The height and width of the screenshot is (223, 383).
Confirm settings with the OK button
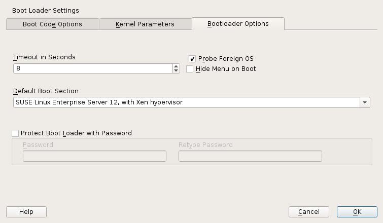tap(357, 211)
